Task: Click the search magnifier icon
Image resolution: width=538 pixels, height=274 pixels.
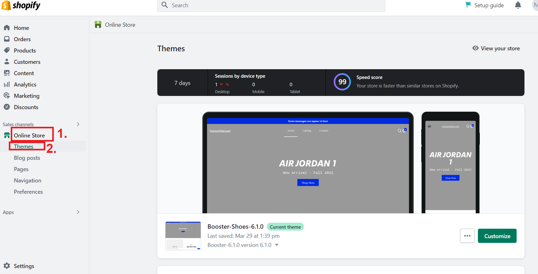Action: click(165, 5)
